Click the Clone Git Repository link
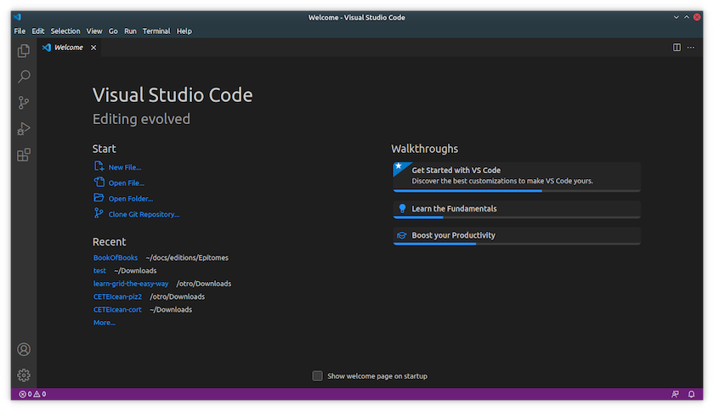This screenshot has height=411, width=714. (144, 214)
